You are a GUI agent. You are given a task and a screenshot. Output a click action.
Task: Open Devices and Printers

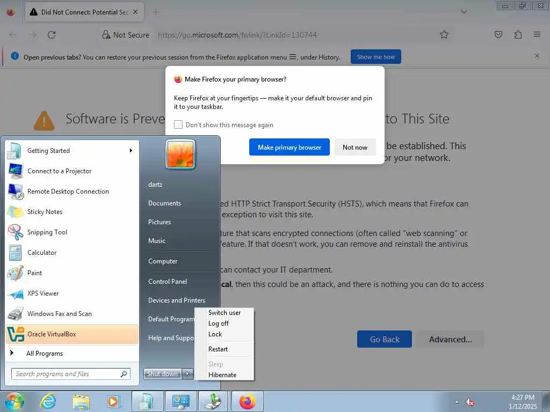coord(176,300)
